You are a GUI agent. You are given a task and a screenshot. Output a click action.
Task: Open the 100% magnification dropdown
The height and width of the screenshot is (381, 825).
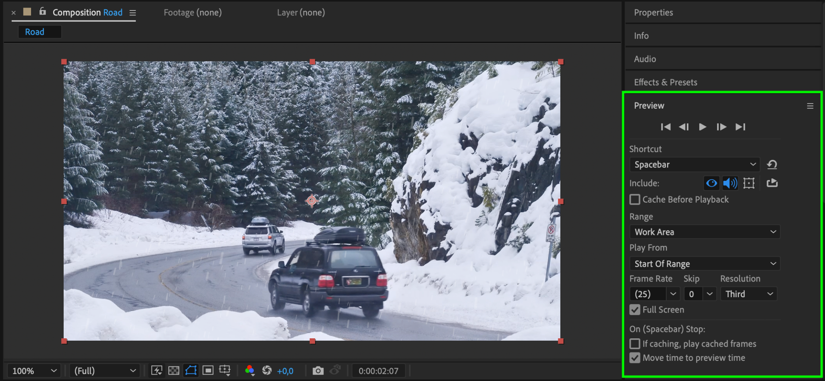pos(34,371)
